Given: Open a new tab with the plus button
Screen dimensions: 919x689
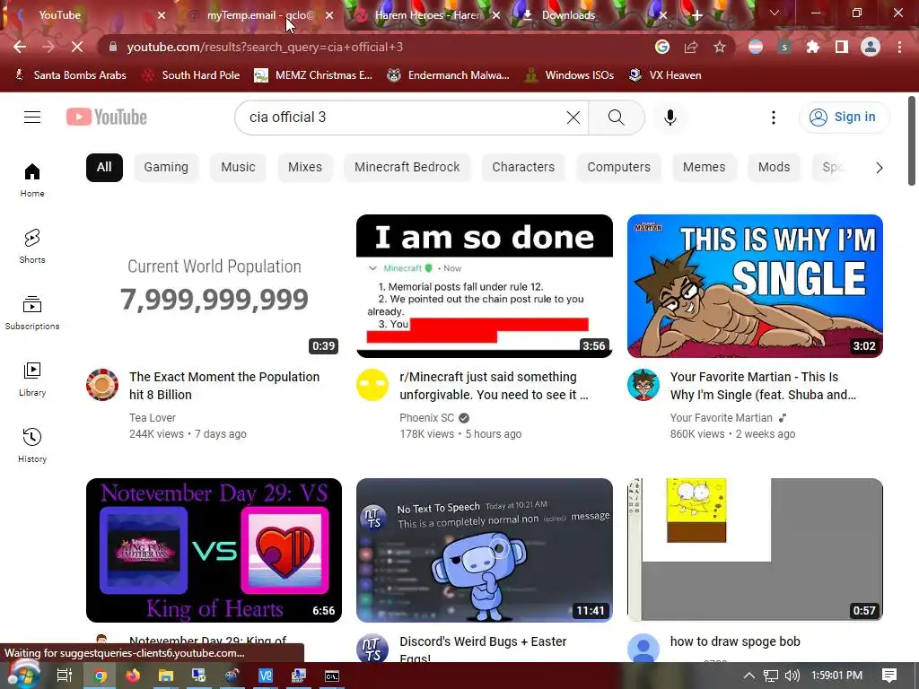Looking at the screenshot, I should 696,15.
